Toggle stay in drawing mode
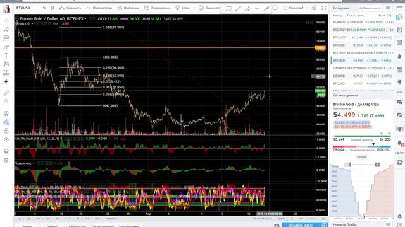 [6, 122]
